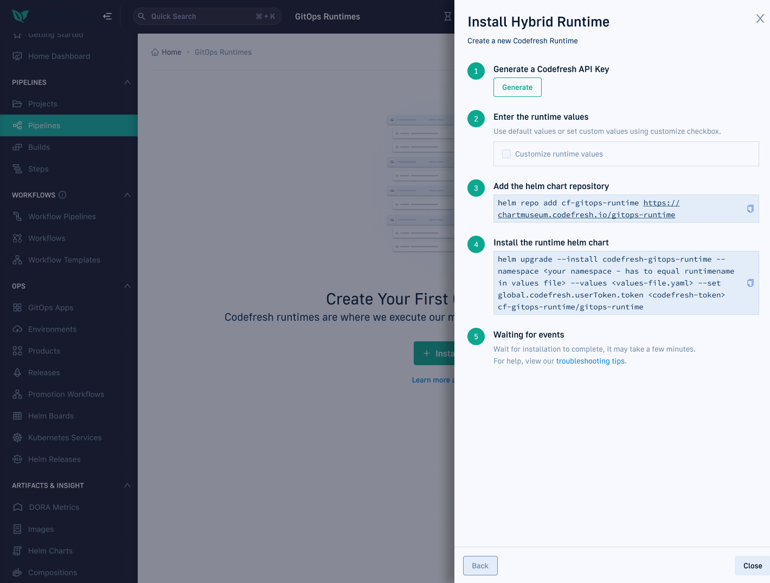Close the Install Hybrid Runtime panel X
Image resolution: width=770 pixels, height=583 pixels.
[760, 18]
